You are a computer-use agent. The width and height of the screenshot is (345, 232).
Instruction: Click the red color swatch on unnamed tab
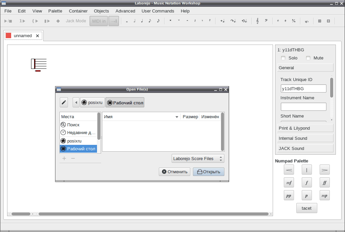(8, 35)
